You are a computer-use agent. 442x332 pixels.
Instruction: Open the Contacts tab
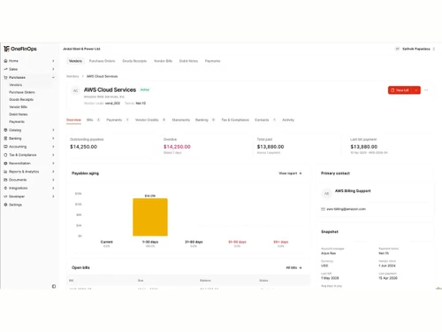(265, 120)
